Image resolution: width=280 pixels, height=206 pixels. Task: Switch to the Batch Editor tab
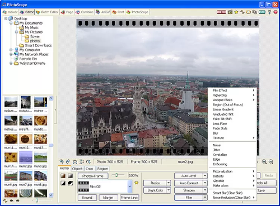click(48, 12)
